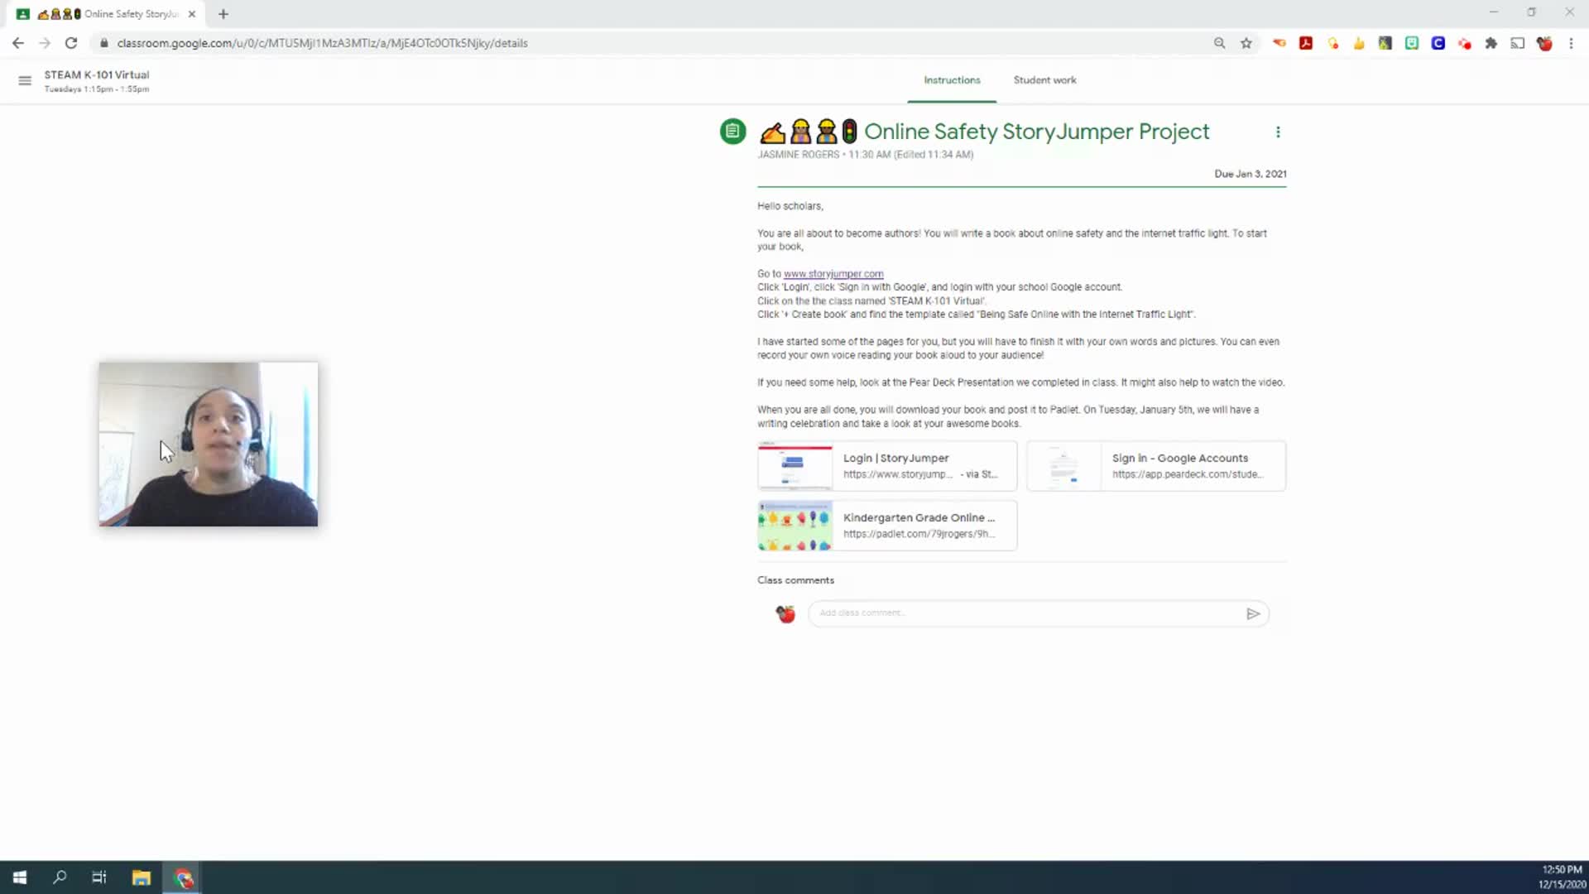Click the Class comments heading
The image size is (1589, 894).
(x=795, y=580)
